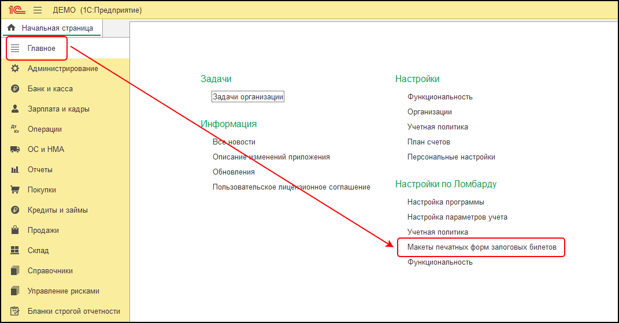Click the Операции Дт/Кт icon
Screen dimensions: 619x323
[x=15, y=129]
